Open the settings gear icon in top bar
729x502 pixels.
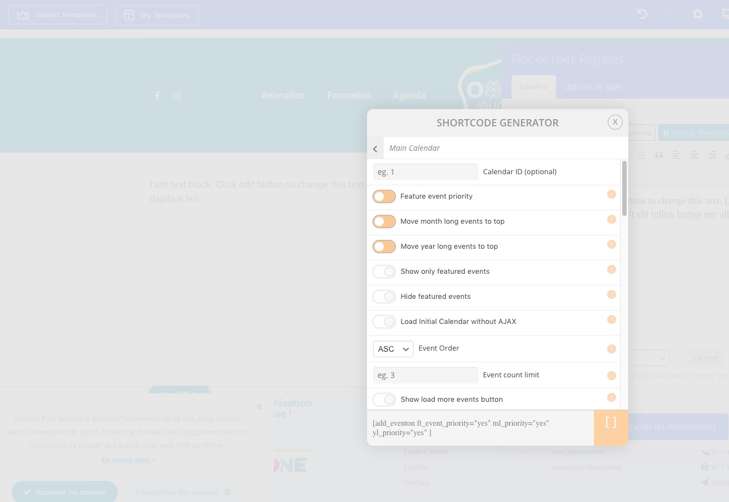[x=698, y=14]
